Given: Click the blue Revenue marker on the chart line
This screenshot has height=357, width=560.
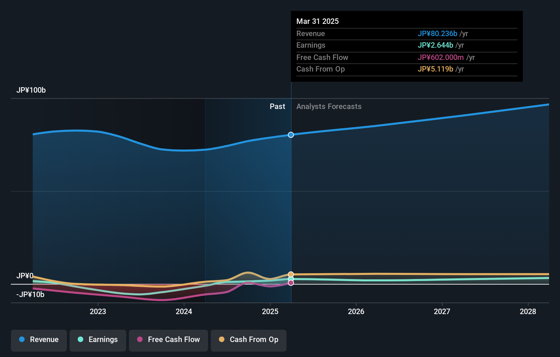Looking at the screenshot, I should point(291,135).
